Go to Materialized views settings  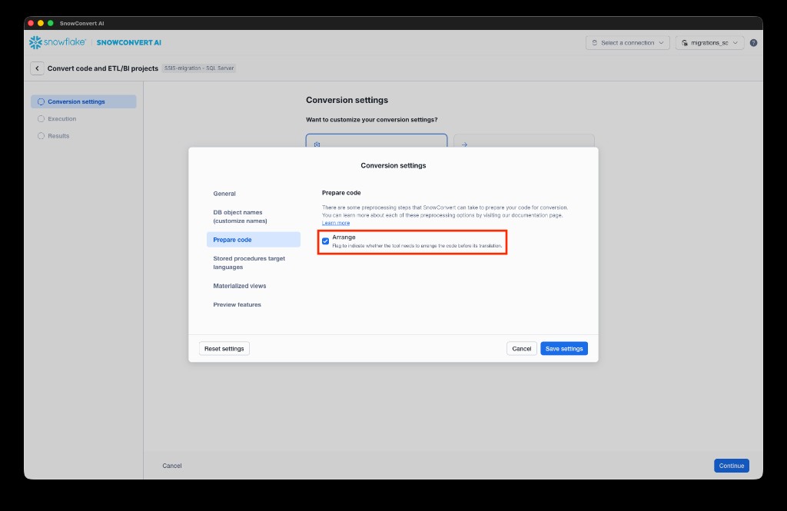coord(240,286)
